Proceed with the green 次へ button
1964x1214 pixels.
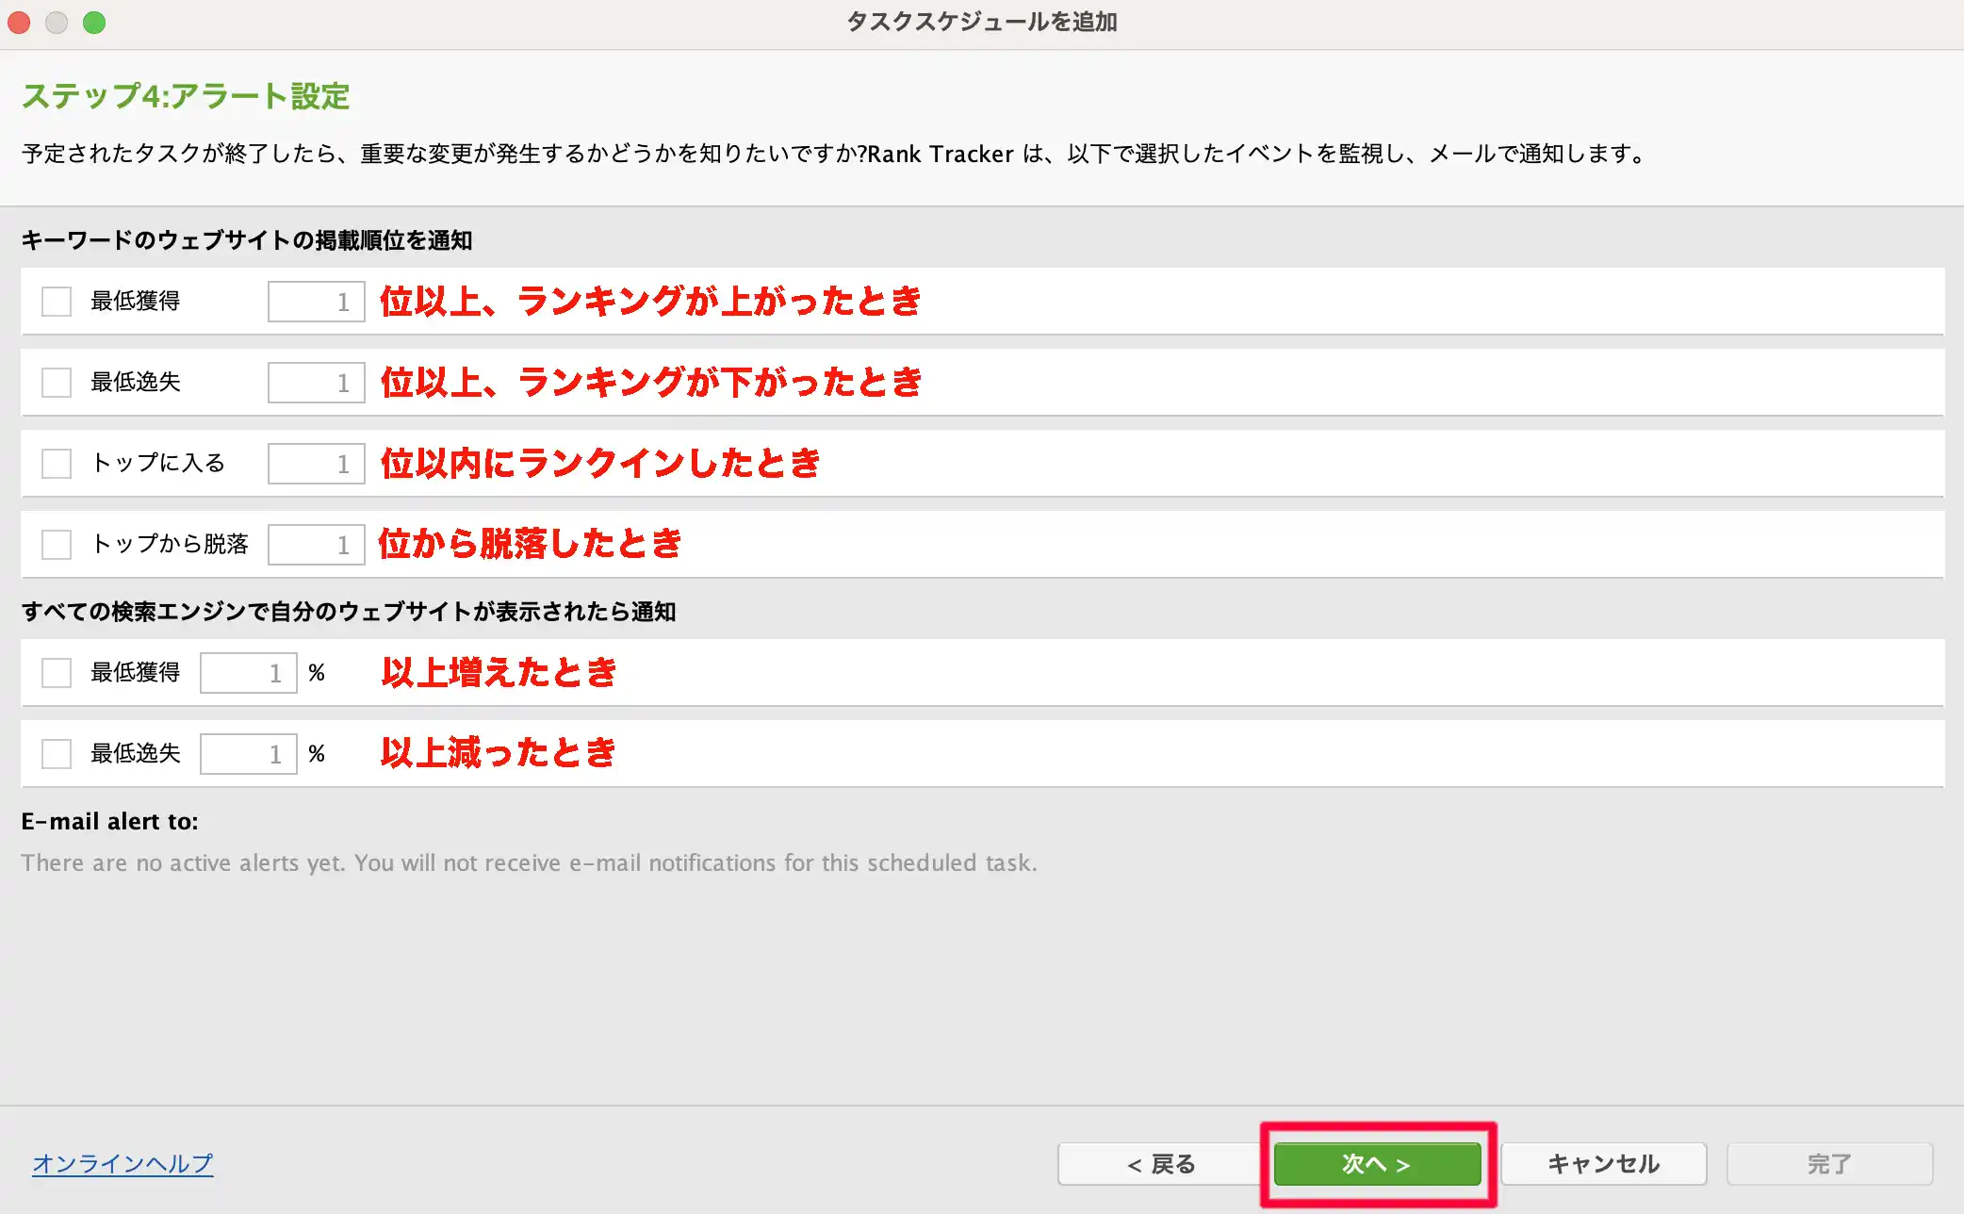1377,1164
